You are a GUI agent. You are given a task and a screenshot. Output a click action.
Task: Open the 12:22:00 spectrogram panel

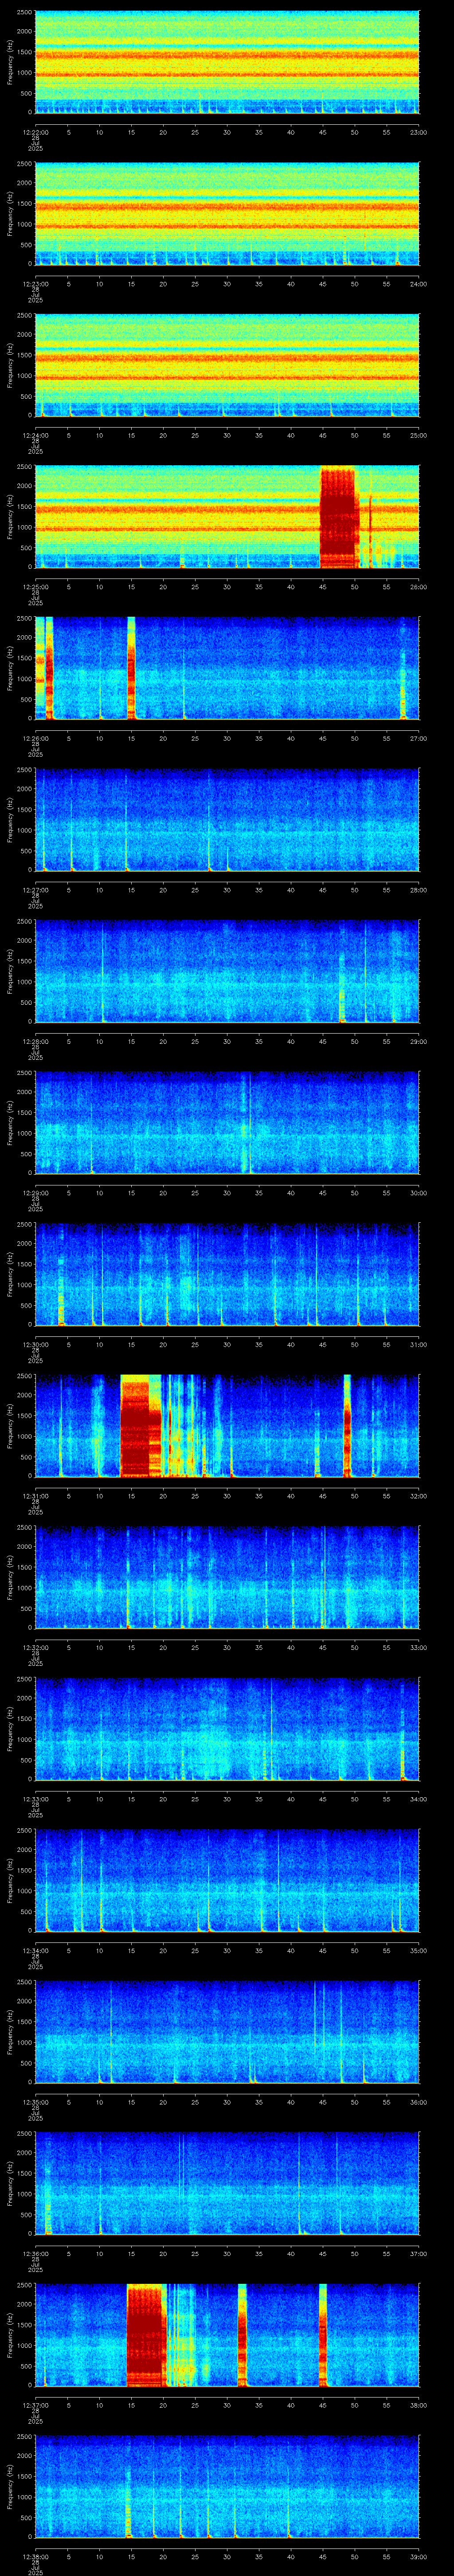coord(227,62)
